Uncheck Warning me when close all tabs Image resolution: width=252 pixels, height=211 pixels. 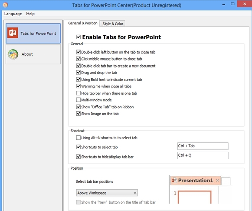(78, 86)
